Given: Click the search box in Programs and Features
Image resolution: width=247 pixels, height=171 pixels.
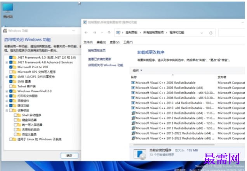Looking at the screenshot, I should tap(232, 33).
